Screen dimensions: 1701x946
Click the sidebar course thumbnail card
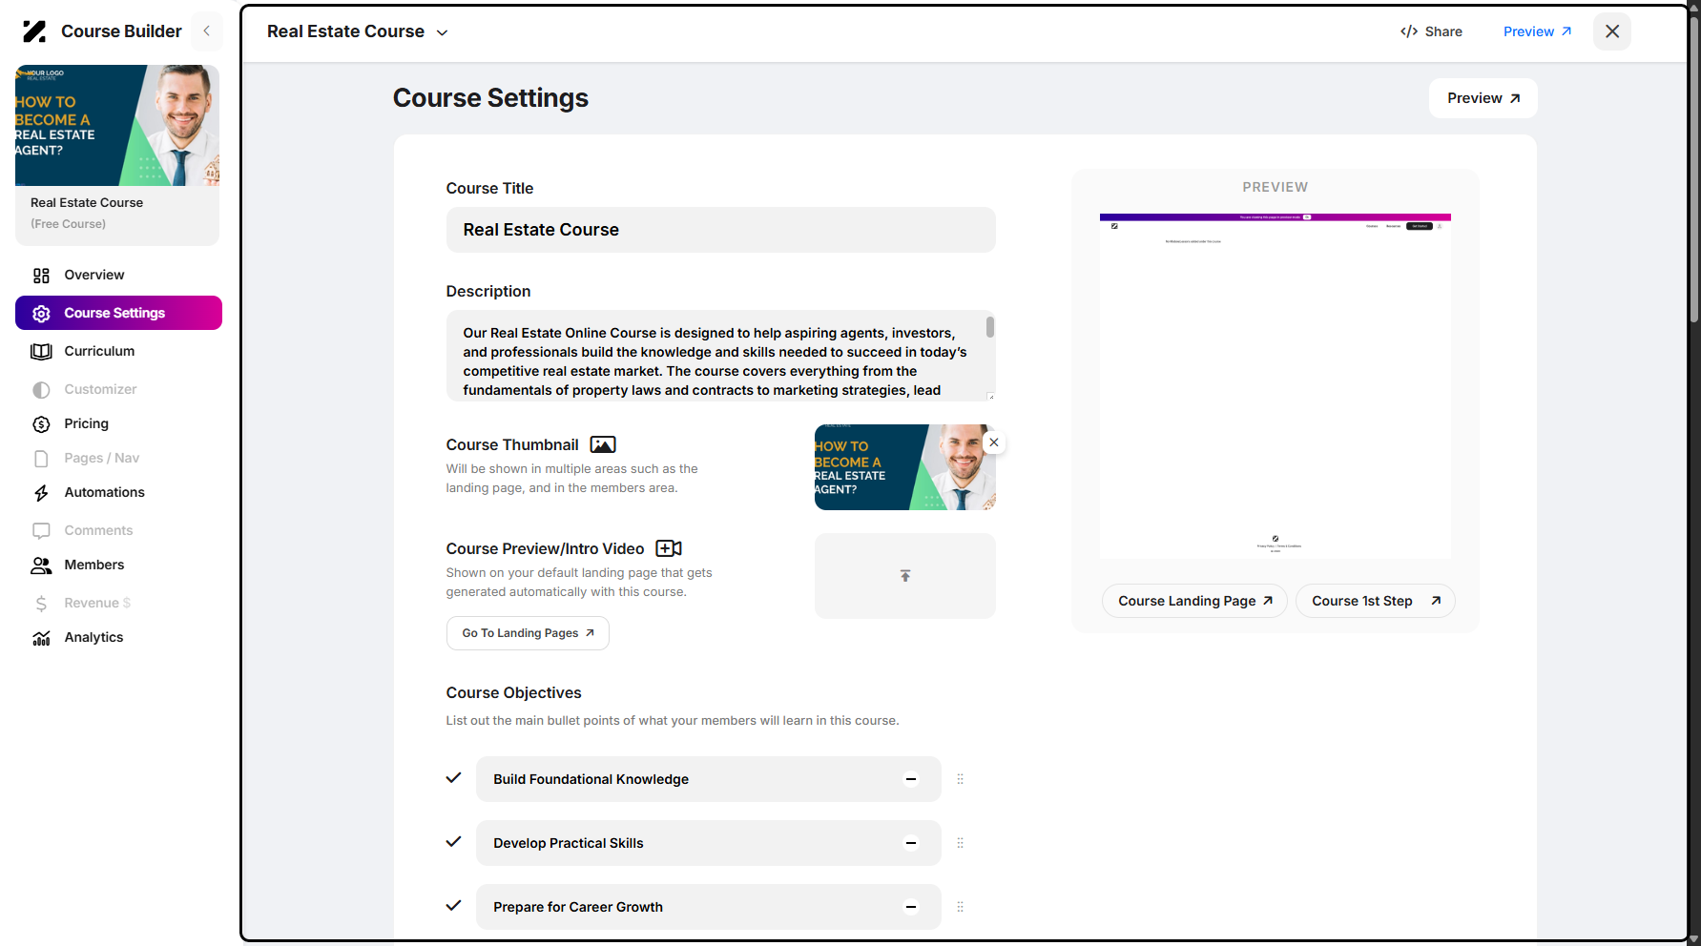click(x=117, y=154)
